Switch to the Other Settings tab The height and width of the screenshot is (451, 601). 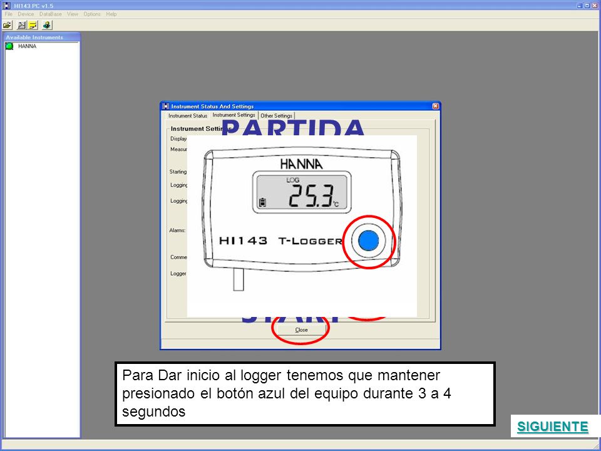[x=276, y=116]
